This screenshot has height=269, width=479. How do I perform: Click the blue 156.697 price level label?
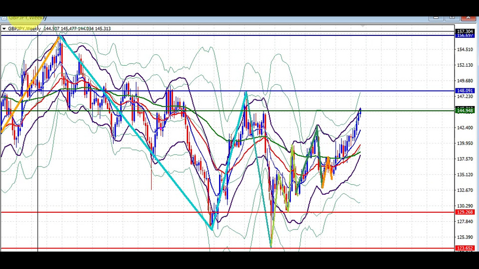click(x=465, y=36)
